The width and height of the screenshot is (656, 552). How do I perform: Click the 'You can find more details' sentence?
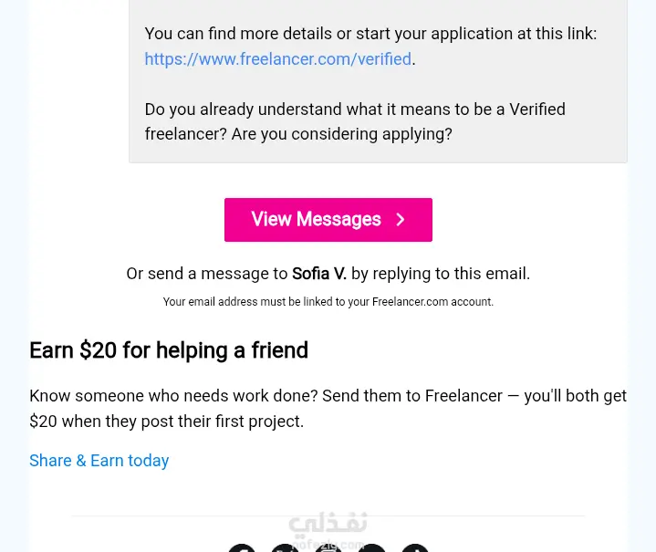370,35
